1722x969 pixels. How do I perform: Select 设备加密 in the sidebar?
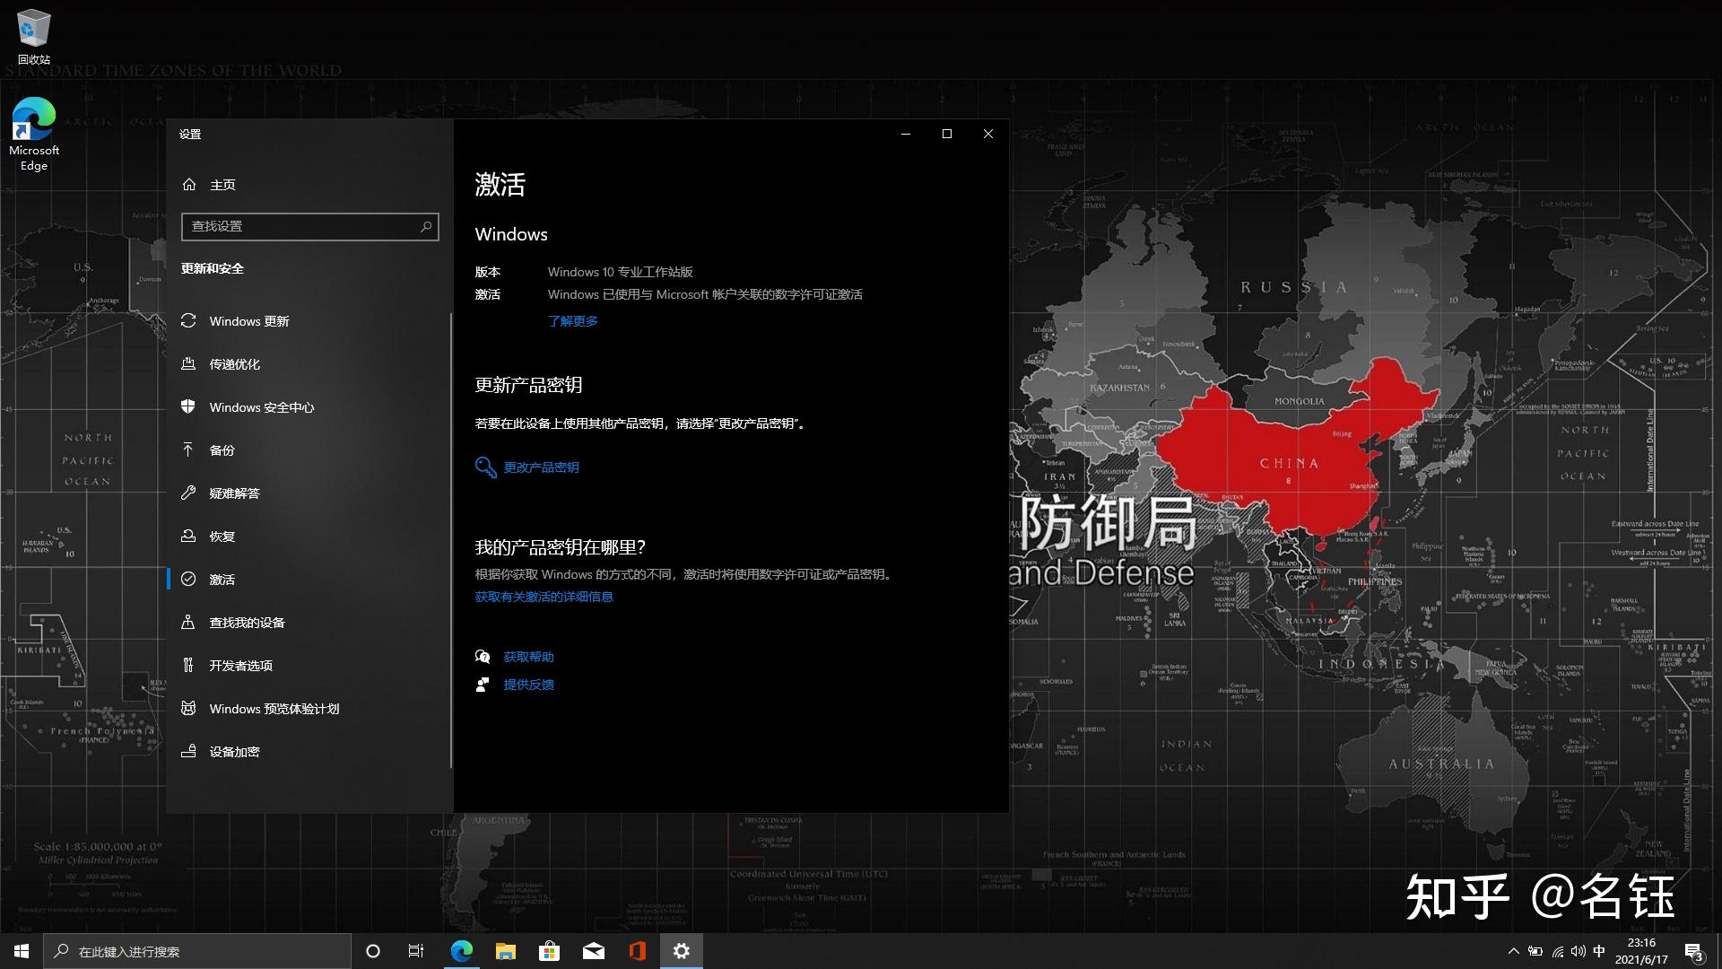[234, 752]
